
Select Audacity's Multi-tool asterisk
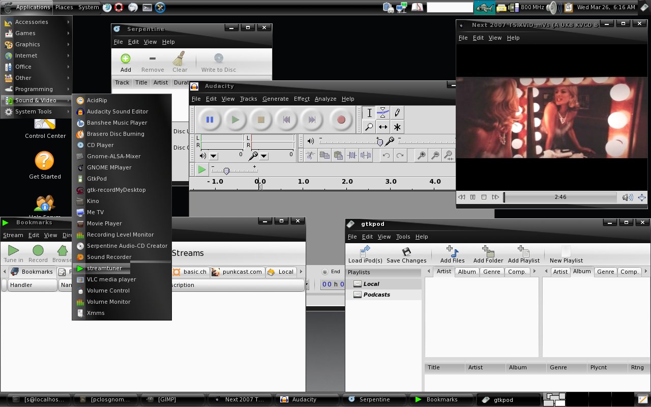pyautogui.click(x=397, y=127)
